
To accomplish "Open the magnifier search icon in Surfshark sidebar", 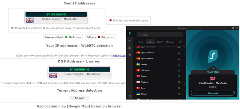I will [130, 55].
